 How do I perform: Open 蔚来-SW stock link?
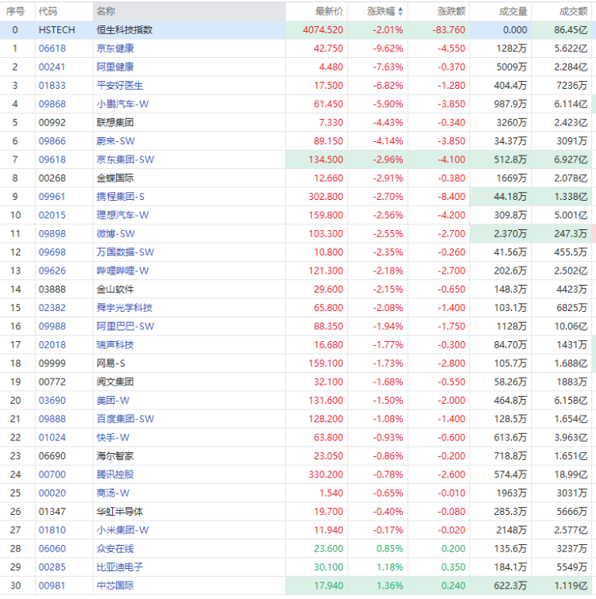pyautogui.click(x=115, y=141)
